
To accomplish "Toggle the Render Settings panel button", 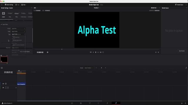I will tap(9, 5).
